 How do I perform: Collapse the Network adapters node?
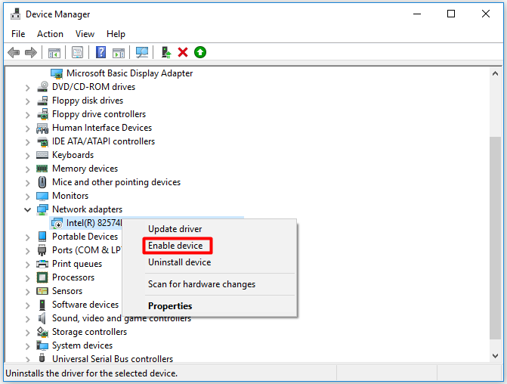28,210
